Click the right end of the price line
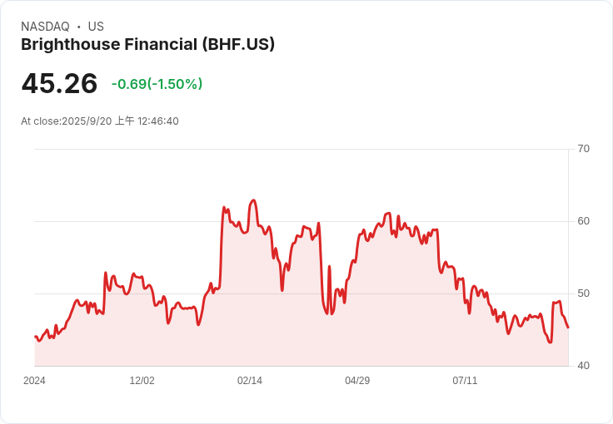 coord(568,328)
